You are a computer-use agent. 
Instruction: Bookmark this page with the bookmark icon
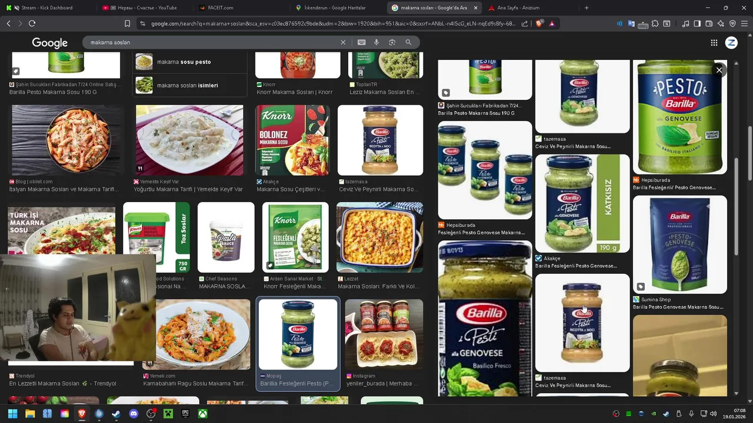click(x=127, y=23)
